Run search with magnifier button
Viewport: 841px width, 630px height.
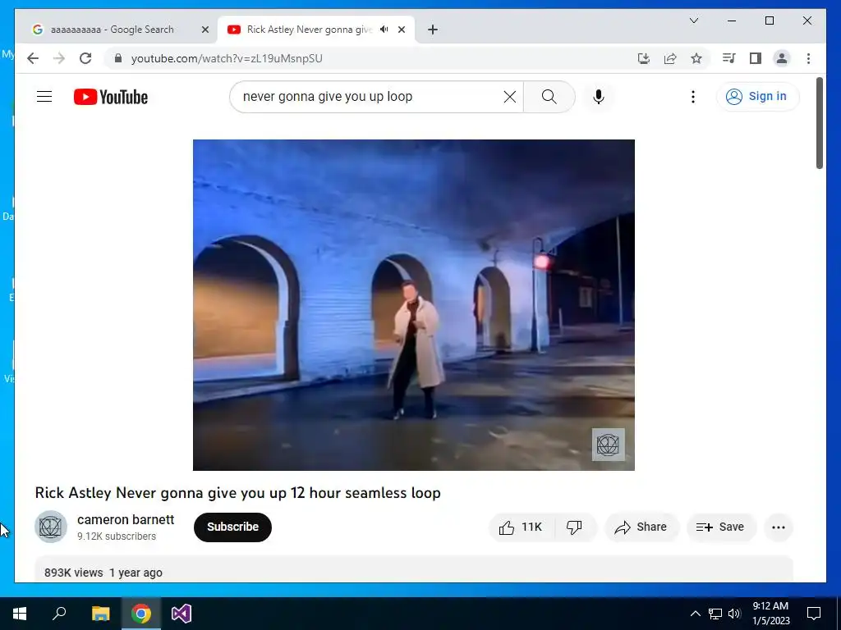point(549,97)
